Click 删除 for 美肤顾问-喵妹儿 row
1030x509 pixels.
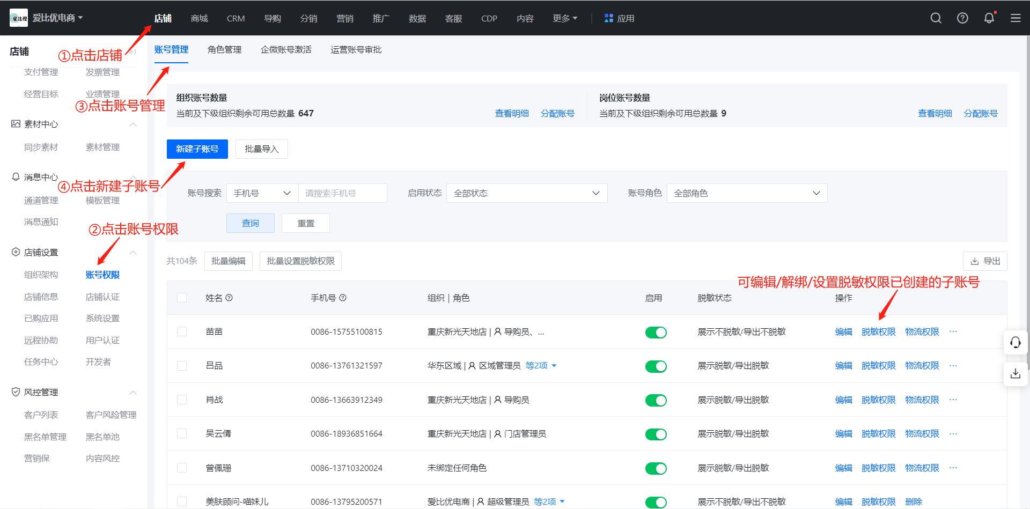[x=913, y=501]
